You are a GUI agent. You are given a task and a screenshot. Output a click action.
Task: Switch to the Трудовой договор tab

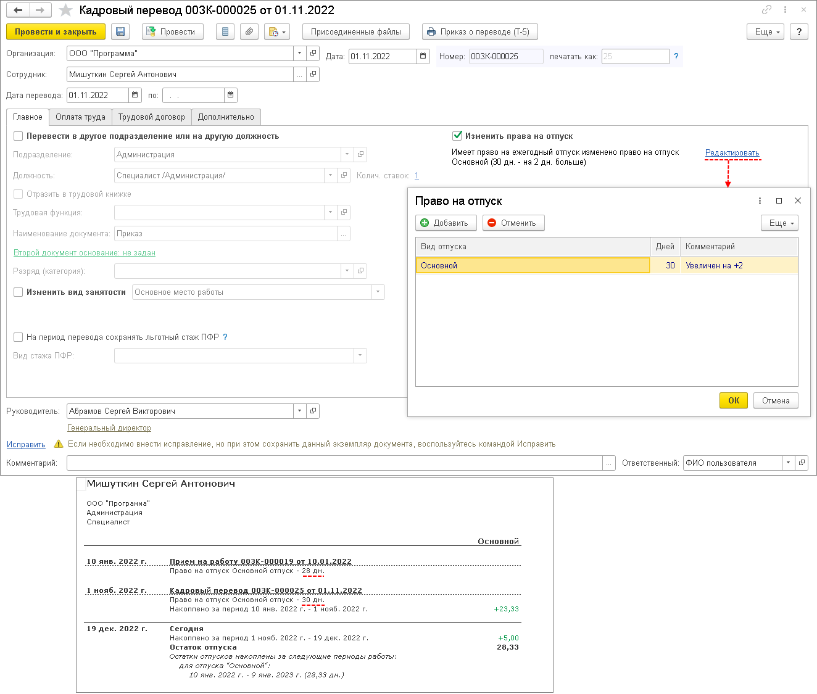(152, 117)
